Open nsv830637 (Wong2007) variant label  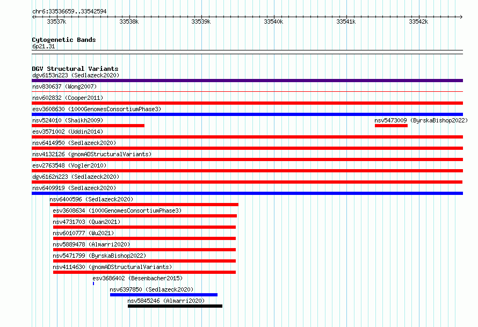tap(64, 86)
